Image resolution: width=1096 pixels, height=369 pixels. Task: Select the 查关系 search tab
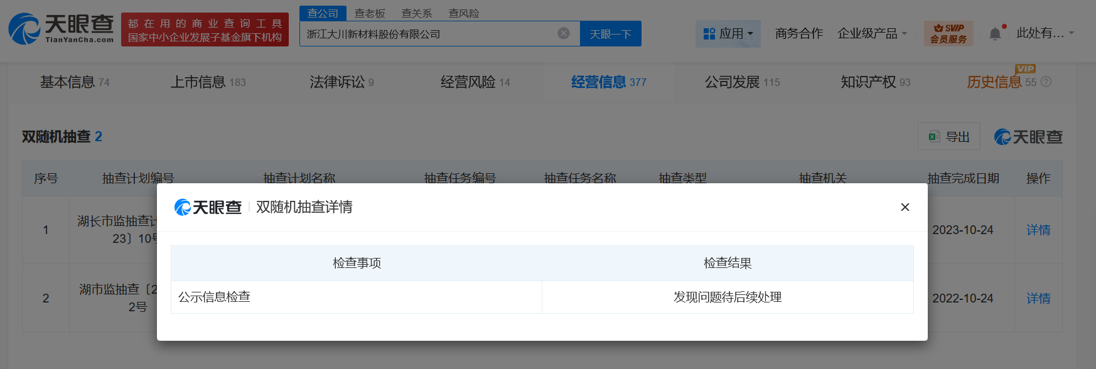point(417,13)
